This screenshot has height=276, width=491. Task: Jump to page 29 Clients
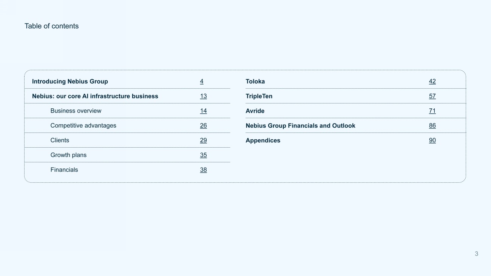click(x=203, y=140)
